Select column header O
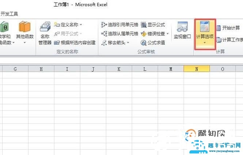The image size is (243, 155). point(223,69)
